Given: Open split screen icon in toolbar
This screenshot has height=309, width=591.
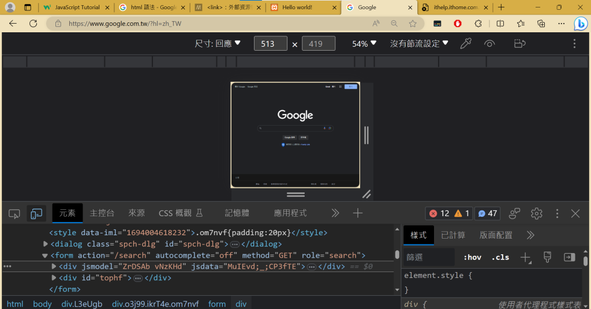Looking at the screenshot, I should [500, 23].
